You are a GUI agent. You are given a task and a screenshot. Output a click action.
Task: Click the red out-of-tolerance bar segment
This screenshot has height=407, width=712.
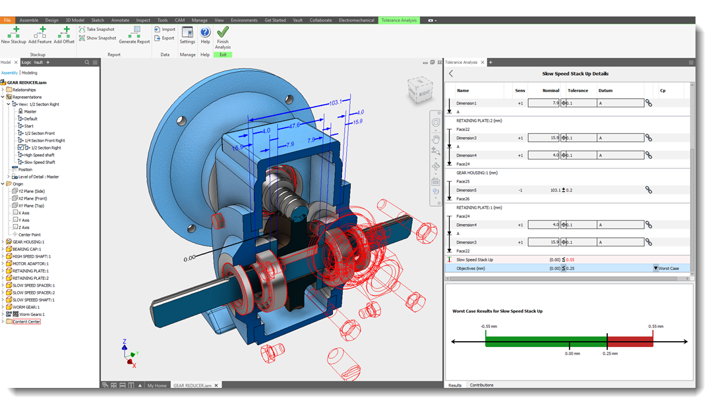pyautogui.click(x=630, y=342)
